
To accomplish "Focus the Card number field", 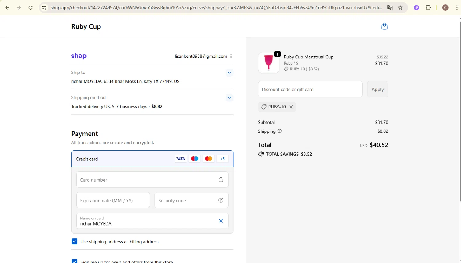I will [x=152, y=180].
